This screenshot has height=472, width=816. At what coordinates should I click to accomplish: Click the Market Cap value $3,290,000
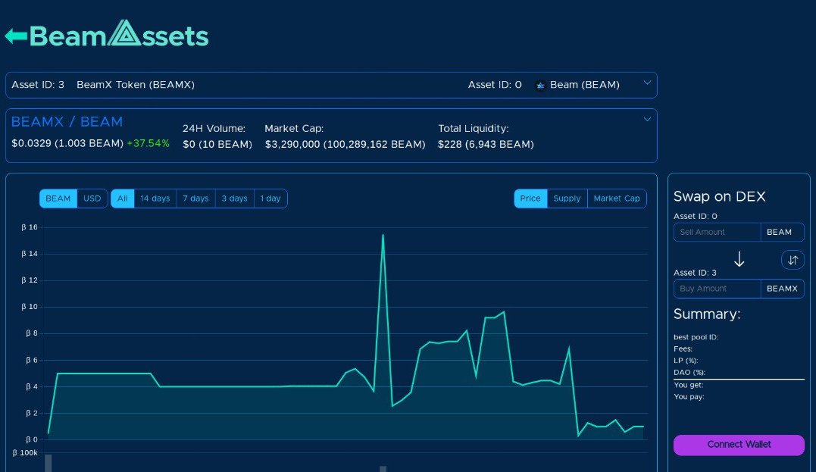tap(292, 144)
